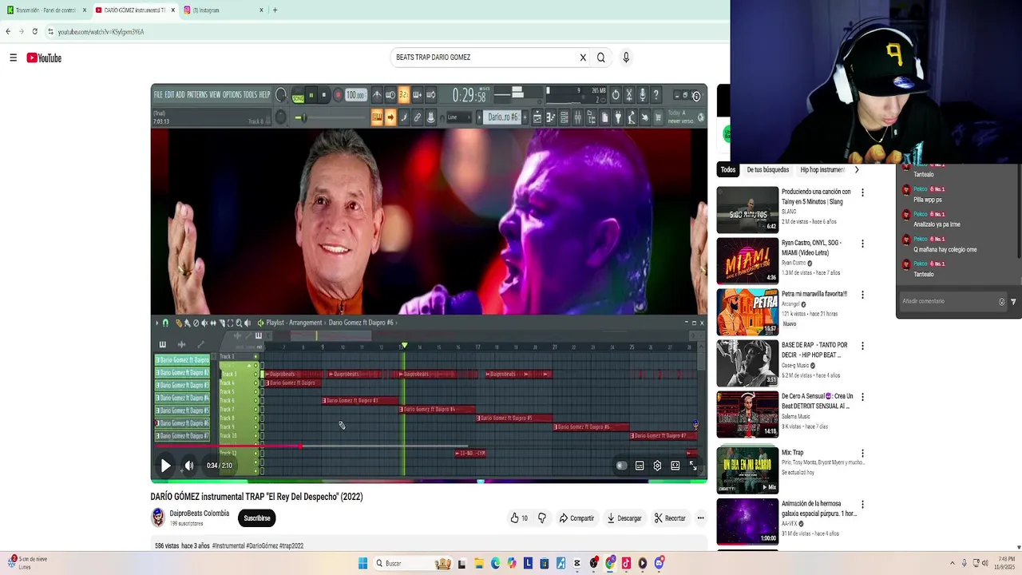Click the Compartir share button
The image size is (1022, 575).
pos(576,518)
